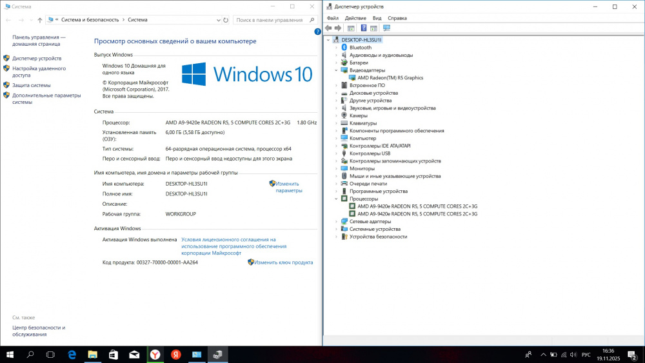Click the Изменить ключ продукта link
This screenshot has height=363, width=645.
click(283, 262)
